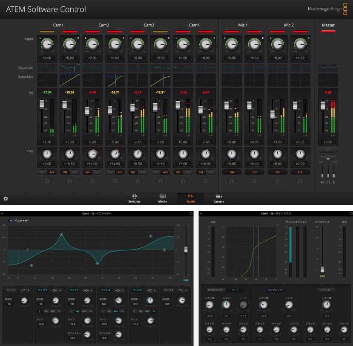Click the limiter threshold knob at -12.0

pos(327,305)
